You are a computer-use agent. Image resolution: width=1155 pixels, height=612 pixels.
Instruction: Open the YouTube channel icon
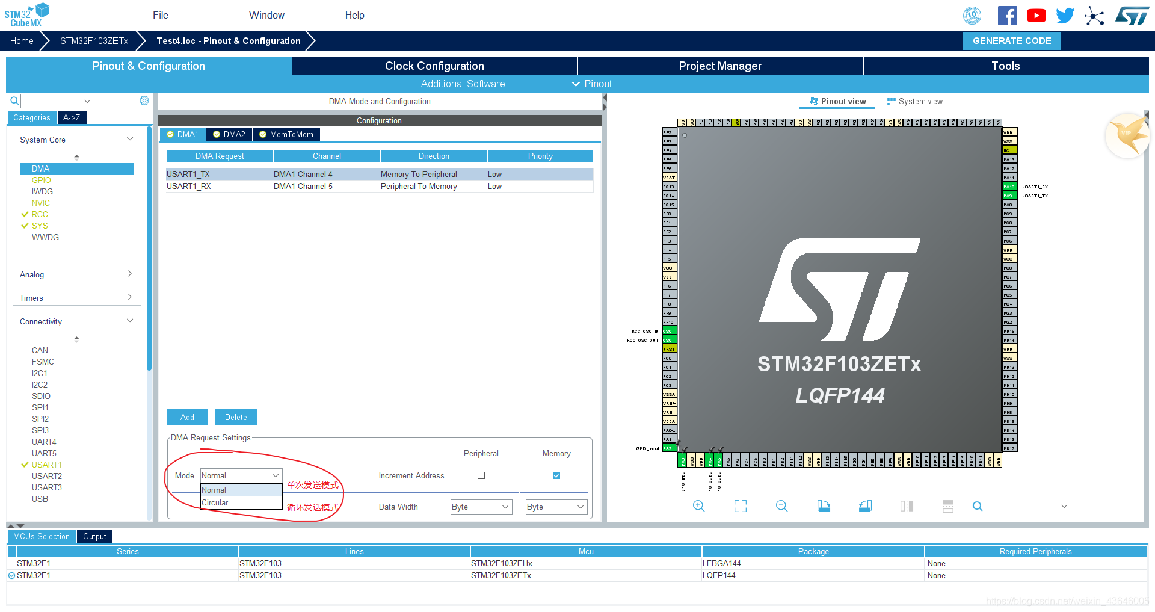pyautogui.click(x=1036, y=16)
